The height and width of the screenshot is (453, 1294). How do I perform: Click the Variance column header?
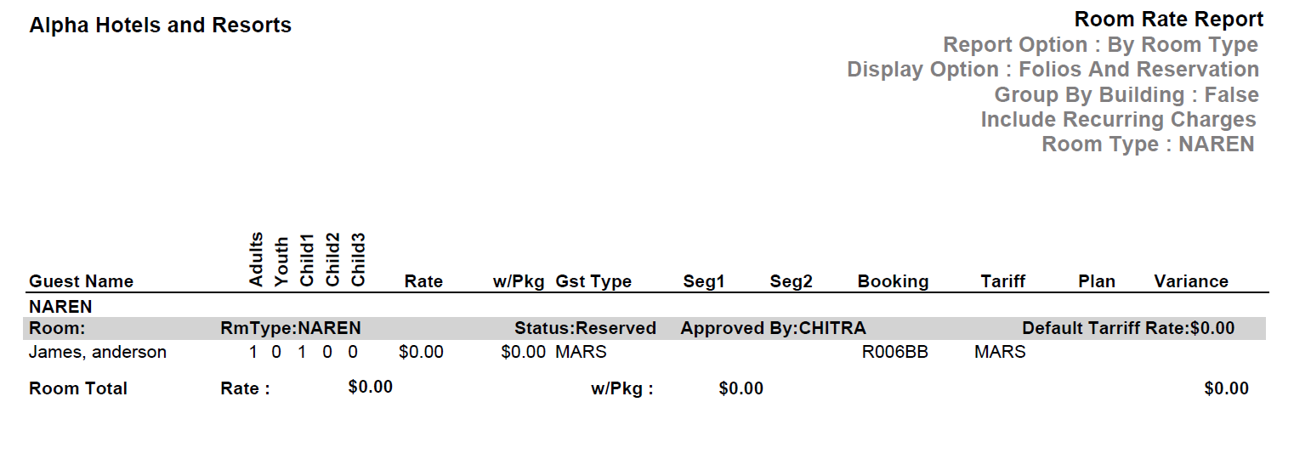click(x=1190, y=281)
